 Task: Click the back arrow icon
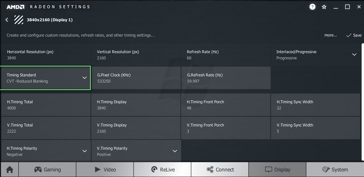coord(7,20)
